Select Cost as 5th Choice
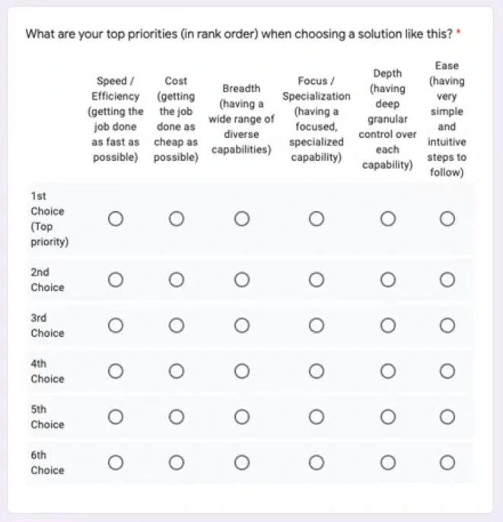 point(176,417)
